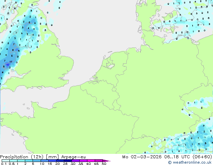Viewport: 213px width, 165px height.
Task: Click the '50' legend value
Action: point(104,164)
